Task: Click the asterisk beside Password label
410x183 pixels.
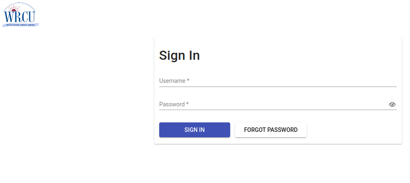Action: pyautogui.click(x=187, y=104)
